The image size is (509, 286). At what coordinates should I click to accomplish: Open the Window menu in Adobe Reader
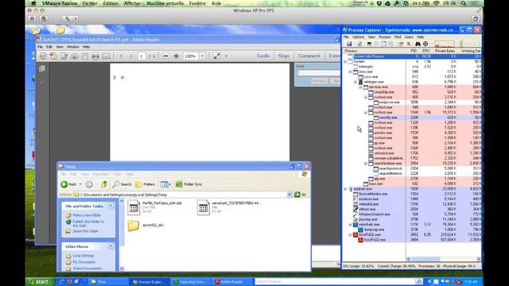[73, 47]
